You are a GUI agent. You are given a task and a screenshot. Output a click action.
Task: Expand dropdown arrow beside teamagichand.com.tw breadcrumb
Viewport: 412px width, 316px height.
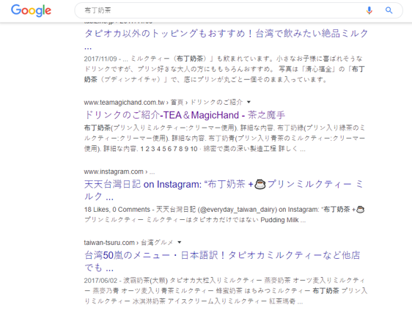pos(249,102)
